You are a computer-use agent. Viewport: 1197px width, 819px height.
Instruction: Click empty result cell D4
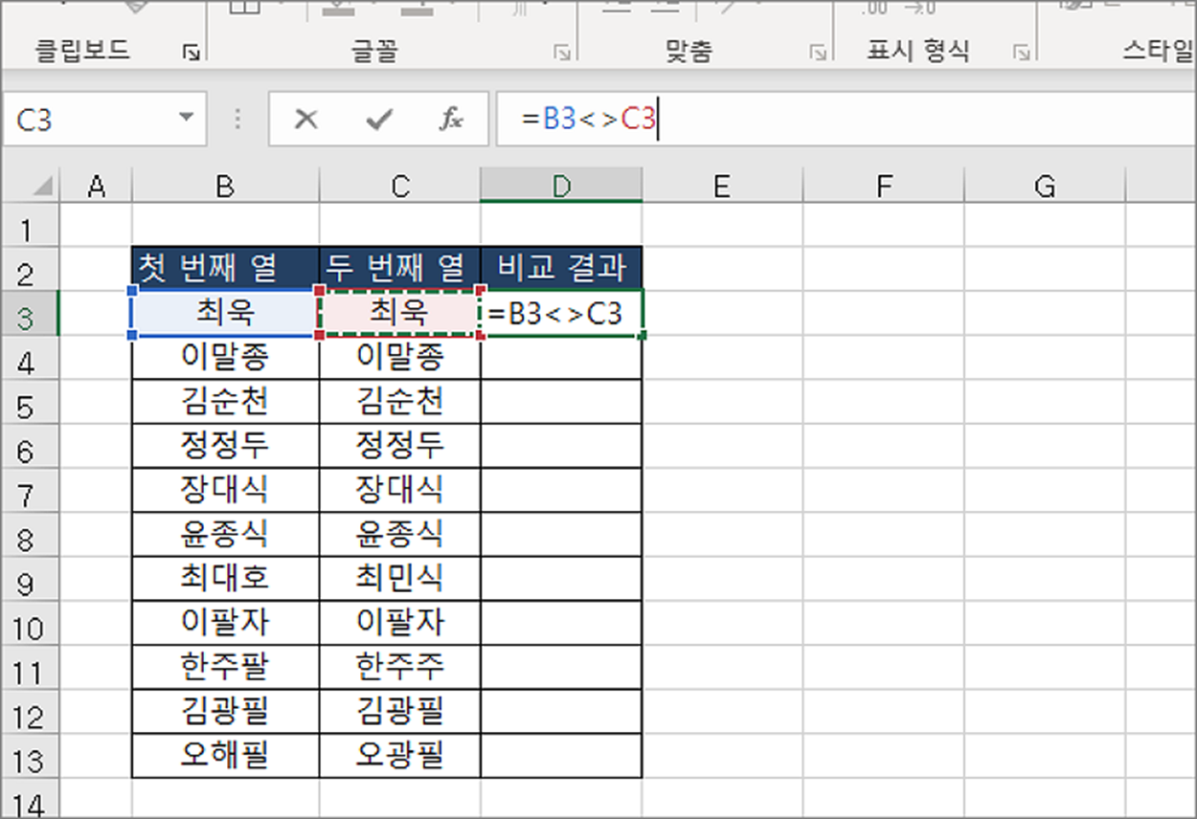click(x=561, y=357)
